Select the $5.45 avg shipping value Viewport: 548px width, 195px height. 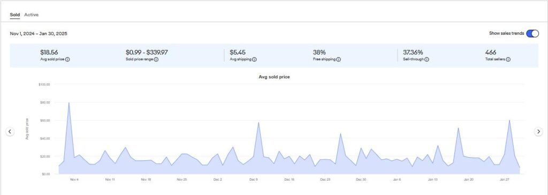click(238, 53)
